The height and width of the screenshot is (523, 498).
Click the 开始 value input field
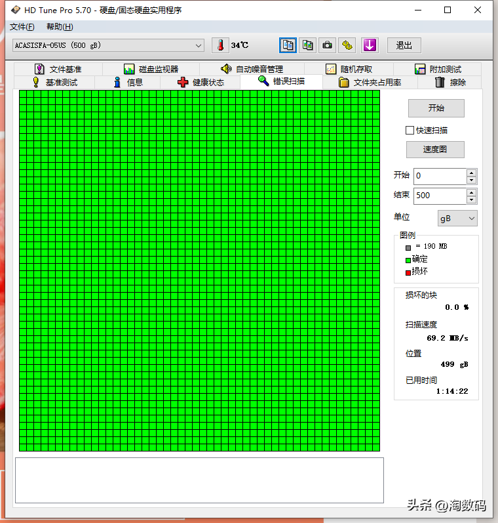pos(440,176)
